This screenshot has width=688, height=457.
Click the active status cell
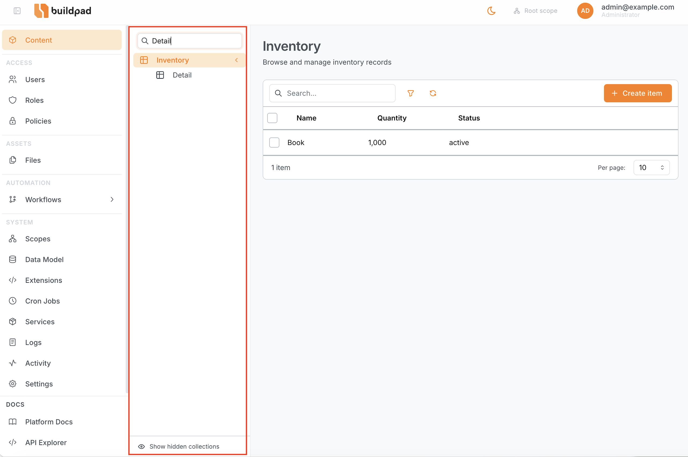pyautogui.click(x=459, y=143)
